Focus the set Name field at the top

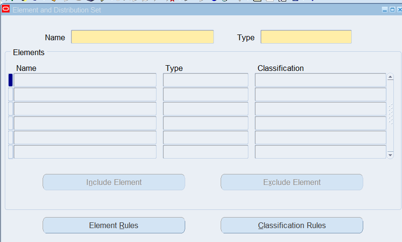click(142, 37)
